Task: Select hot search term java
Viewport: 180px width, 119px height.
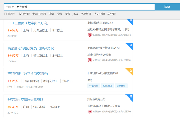Action: click(75, 14)
